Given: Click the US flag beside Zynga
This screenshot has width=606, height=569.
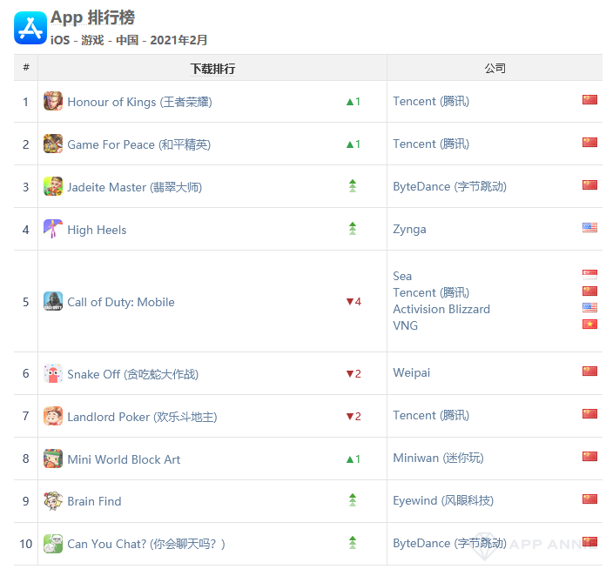Looking at the screenshot, I should tap(589, 228).
